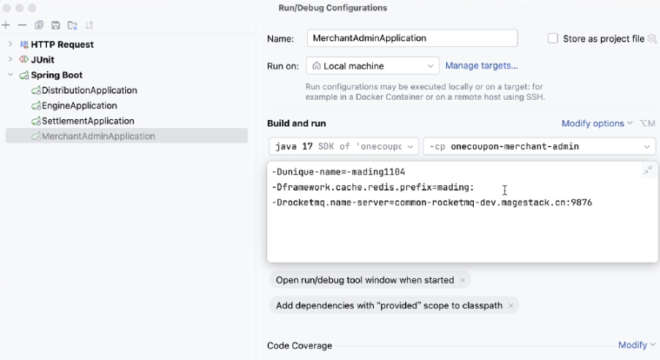
Task: Remove the 'Add dependencies with provided scope' chip
Action: click(511, 305)
